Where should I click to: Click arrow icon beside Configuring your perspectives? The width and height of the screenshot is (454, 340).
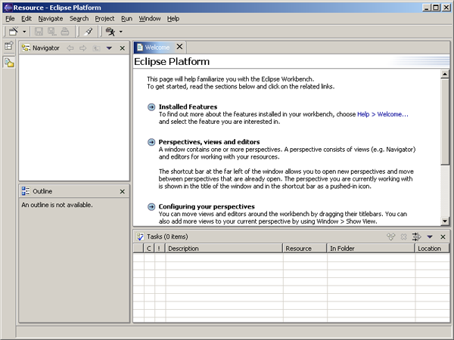click(x=151, y=206)
